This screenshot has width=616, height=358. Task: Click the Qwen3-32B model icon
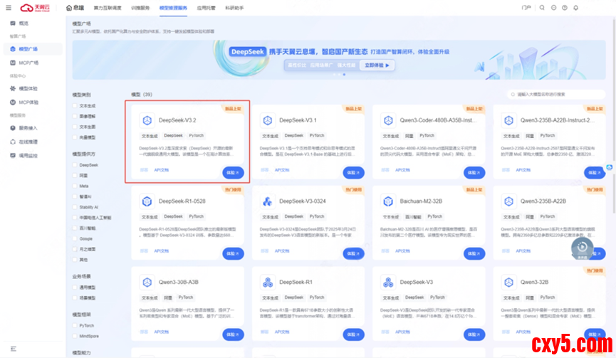(x=508, y=283)
